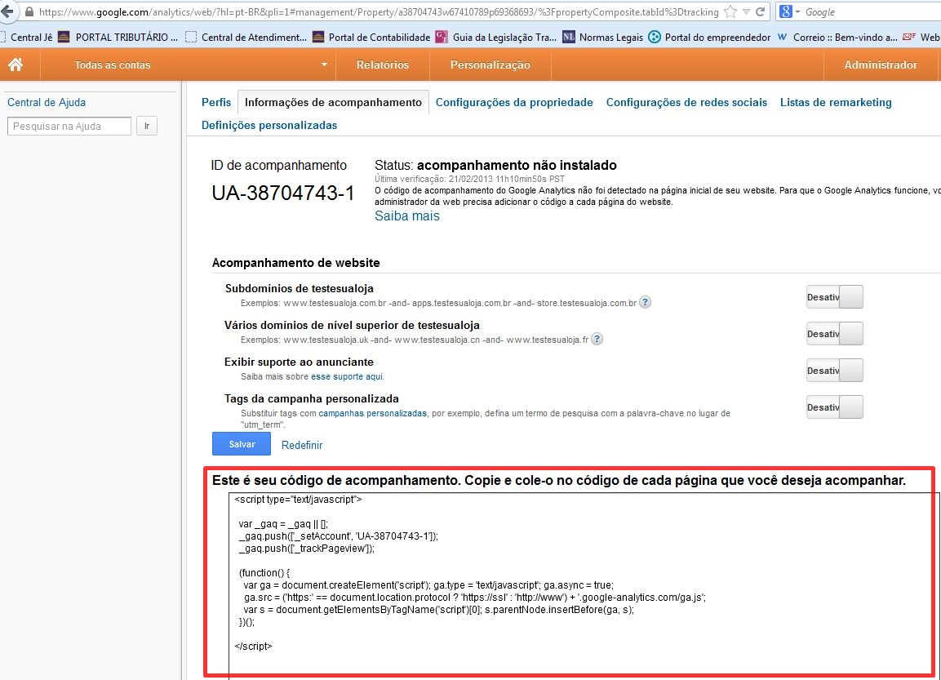
Task: Focus the Pesquisar na Ajuda search field
Action: [69, 126]
